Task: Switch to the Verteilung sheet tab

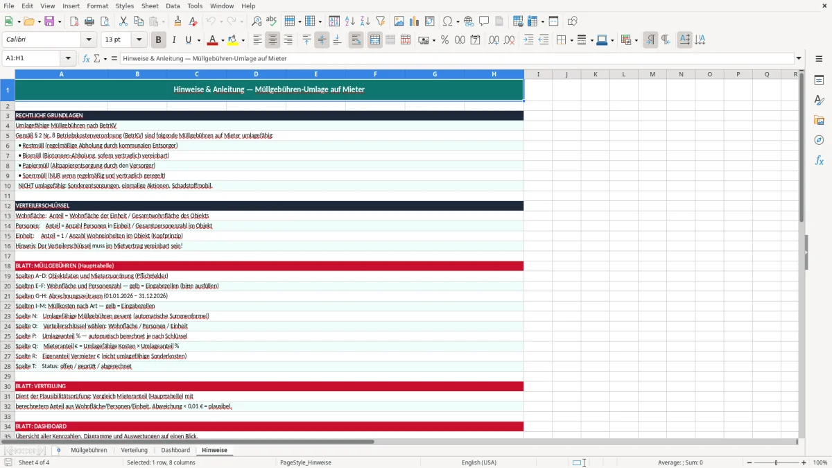Action: click(x=134, y=450)
